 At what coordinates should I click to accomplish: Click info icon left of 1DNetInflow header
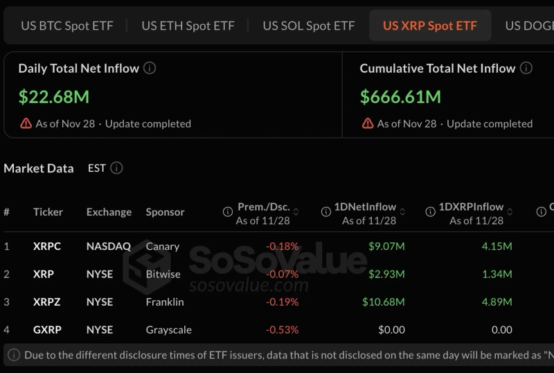[326, 212]
